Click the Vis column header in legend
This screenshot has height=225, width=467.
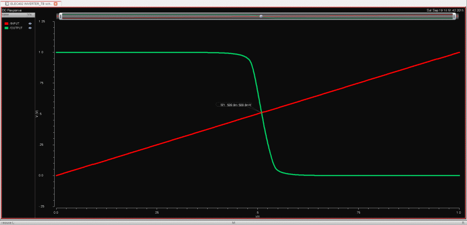pyautogui.click(x=30, y=14)
